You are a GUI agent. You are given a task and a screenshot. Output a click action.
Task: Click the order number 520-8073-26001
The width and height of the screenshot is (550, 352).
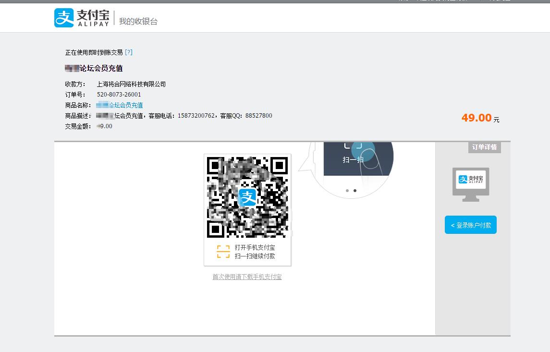click(x=119, y=94)
